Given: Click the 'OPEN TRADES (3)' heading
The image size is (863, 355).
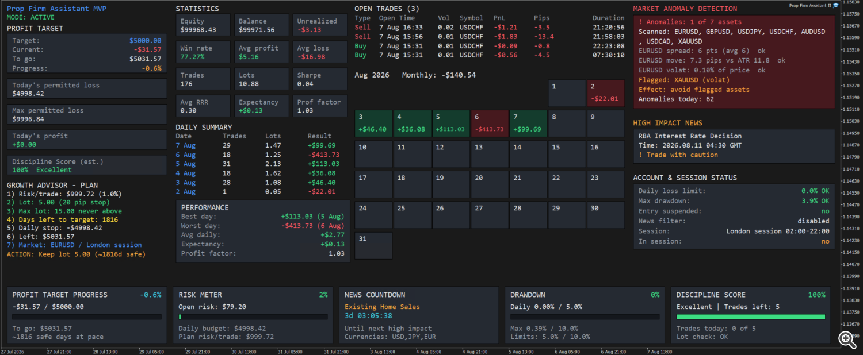Looking at the screenshot, I should click(x=387, y=9).
